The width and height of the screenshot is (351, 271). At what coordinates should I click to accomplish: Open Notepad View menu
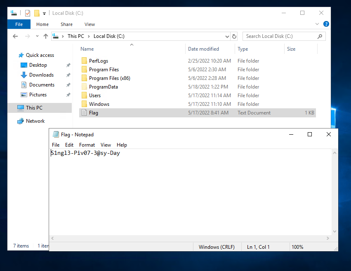(106, 145)
